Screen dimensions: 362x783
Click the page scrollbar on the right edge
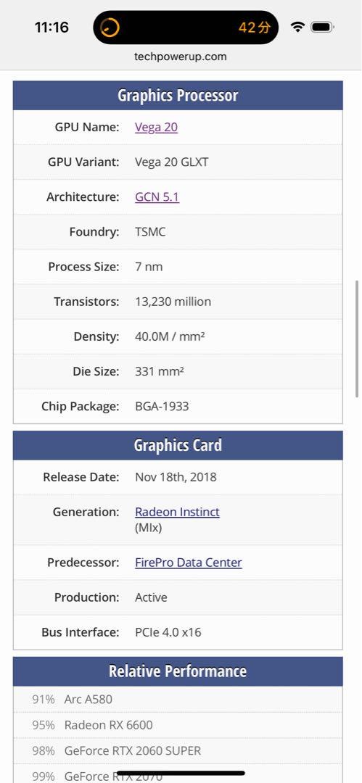click(357, 339)
